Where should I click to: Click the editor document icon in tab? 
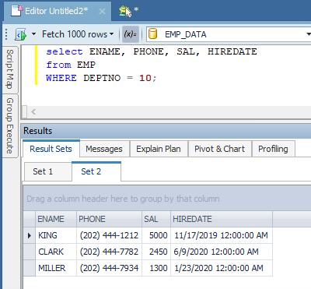click(x=17, y=11)
